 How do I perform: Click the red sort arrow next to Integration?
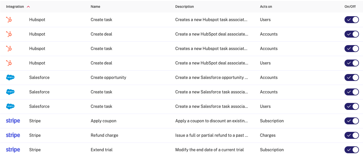tap(28, 7)
